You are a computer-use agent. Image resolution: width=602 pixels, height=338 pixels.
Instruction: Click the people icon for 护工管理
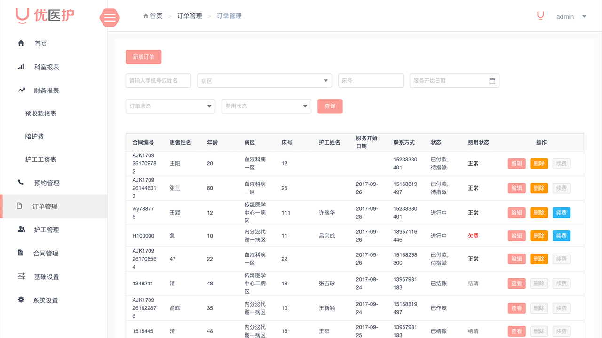point(21,230)
